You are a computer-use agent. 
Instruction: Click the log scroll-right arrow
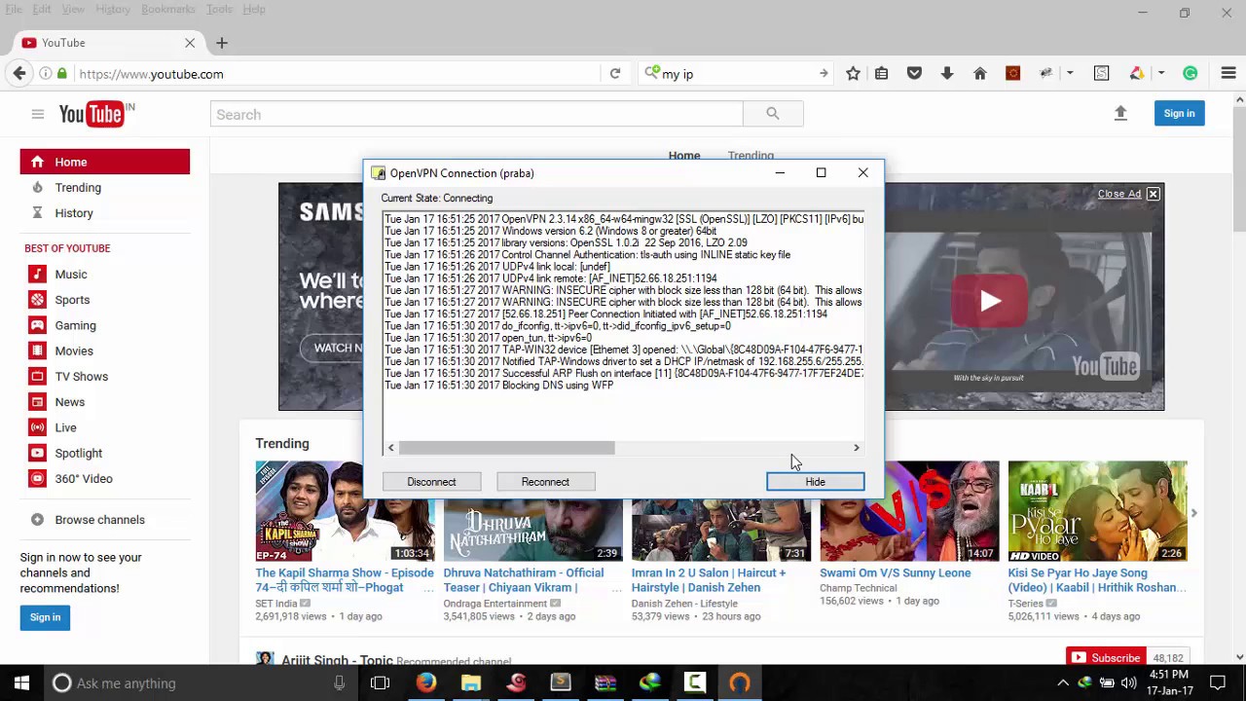pyautogui.click(x=857, y=448)
